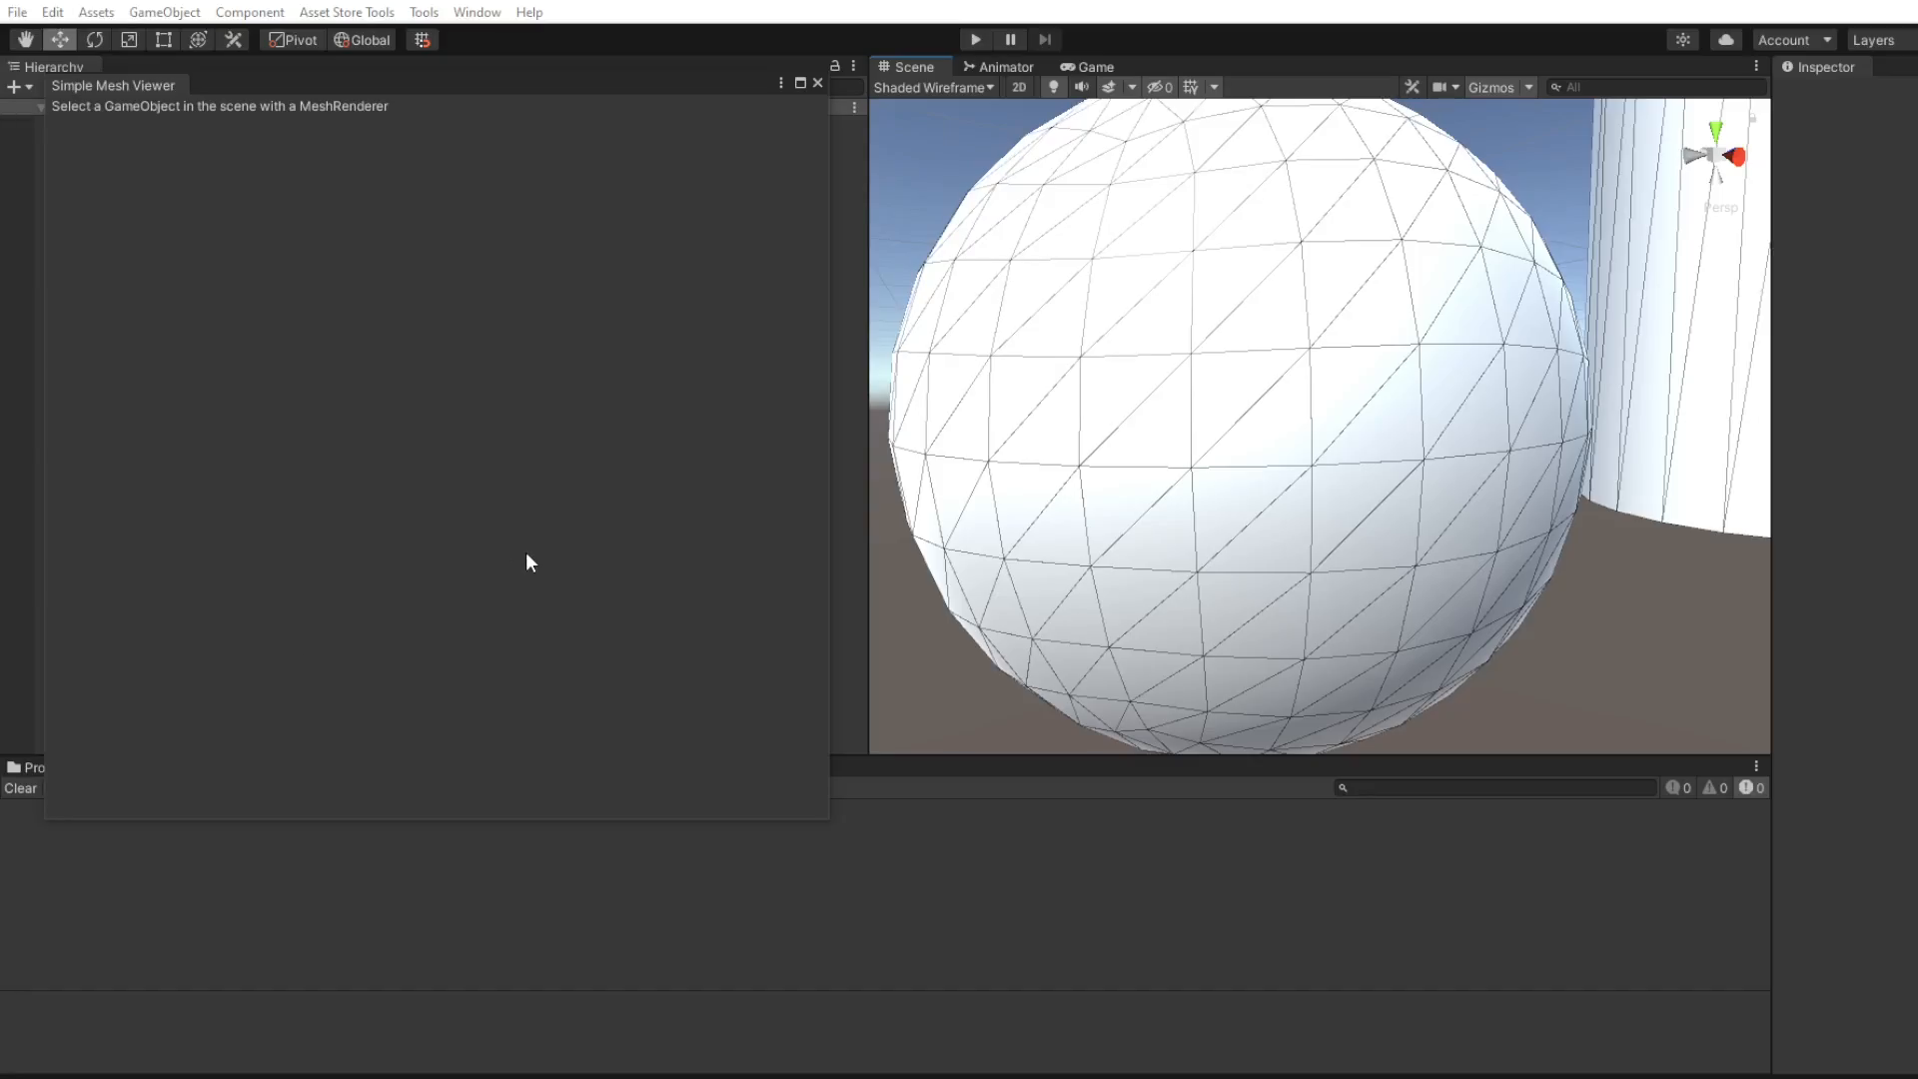Toggle Console info messages filter
The image size is (1918, 1079).
(x=1678, y=788)
